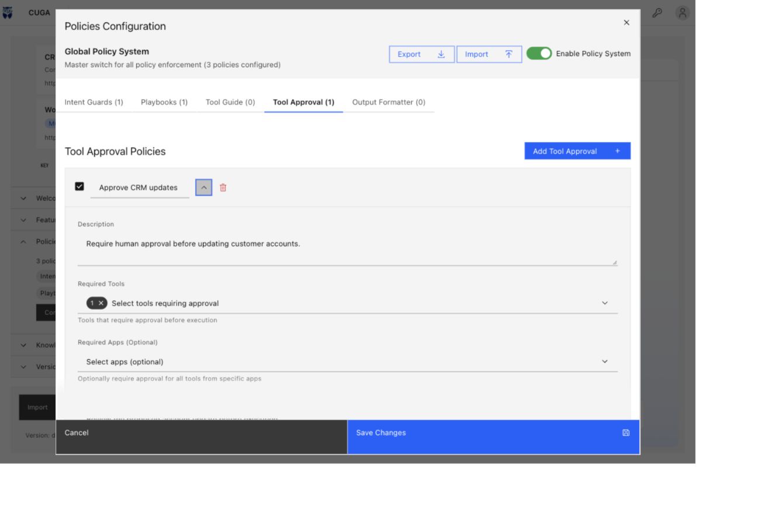Toggle Enable Policy System switch
Image resolution: width=765 pixels, height=510 pixels.
point(539,54)
